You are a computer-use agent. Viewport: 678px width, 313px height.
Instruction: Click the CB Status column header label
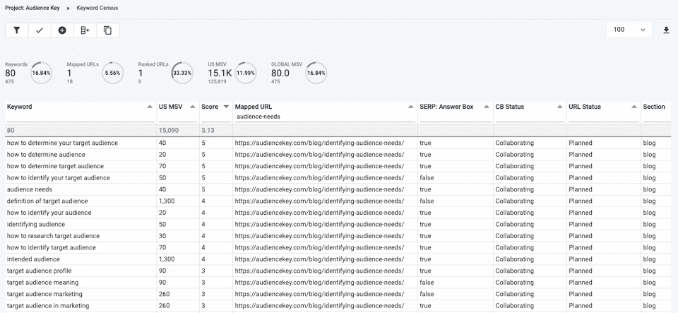(x=509, y=107)
